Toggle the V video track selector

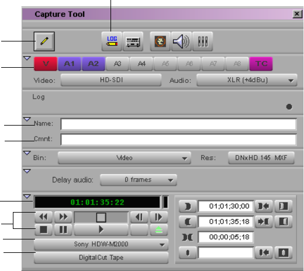46,64
